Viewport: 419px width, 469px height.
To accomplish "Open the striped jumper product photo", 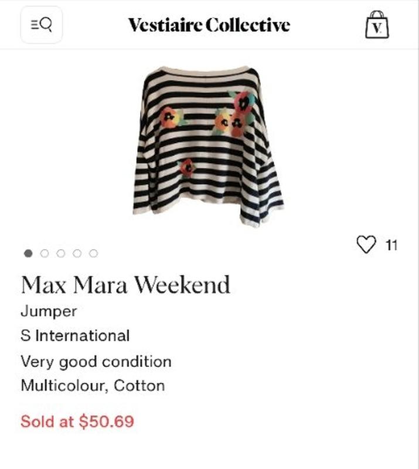I will tap(208, 145).
